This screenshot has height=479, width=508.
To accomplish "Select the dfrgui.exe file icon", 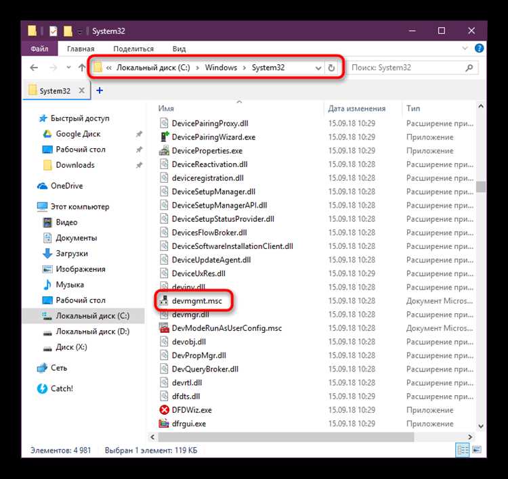I will (164, 424).
